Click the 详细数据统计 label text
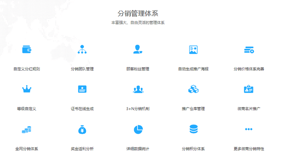Viewport: 282px width, 164px height. point(138,149)
